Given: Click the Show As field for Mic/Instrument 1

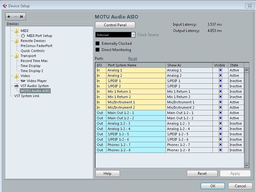Looking at the screenshot, I should 189,102.
